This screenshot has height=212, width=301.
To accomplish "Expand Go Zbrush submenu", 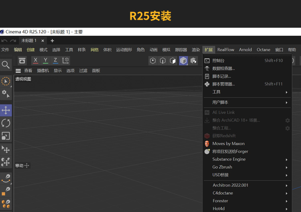I will tap(247, 167).
